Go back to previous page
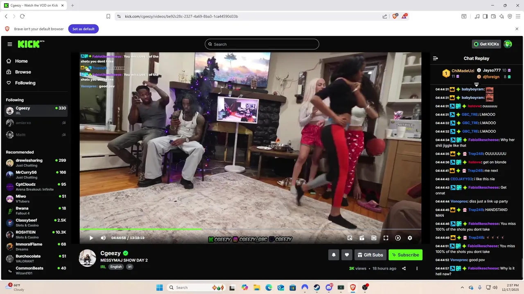Screen dimensions: 524x294 pyautogui.click(x=6, y=16)
